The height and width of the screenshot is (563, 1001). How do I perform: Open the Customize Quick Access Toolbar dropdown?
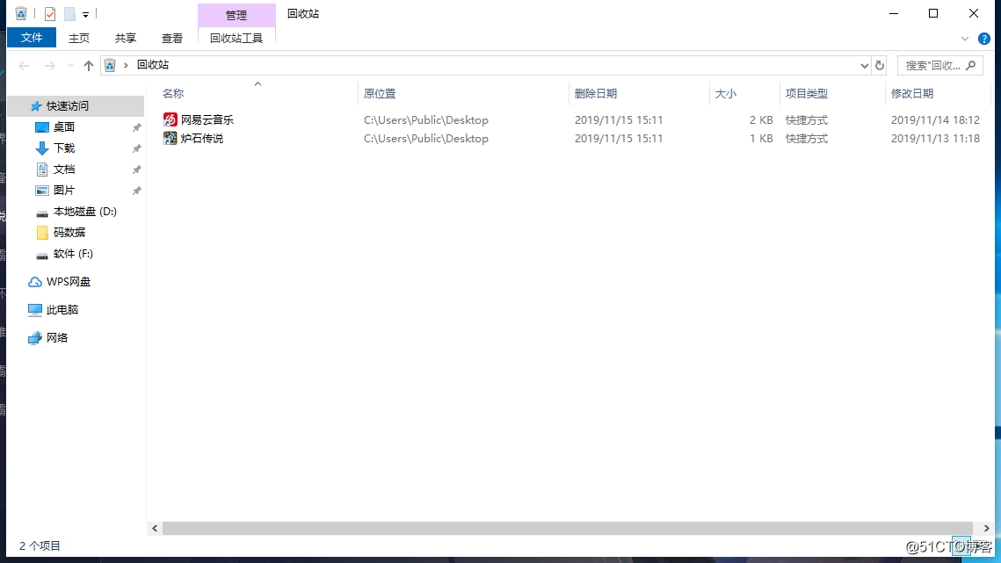85,14
